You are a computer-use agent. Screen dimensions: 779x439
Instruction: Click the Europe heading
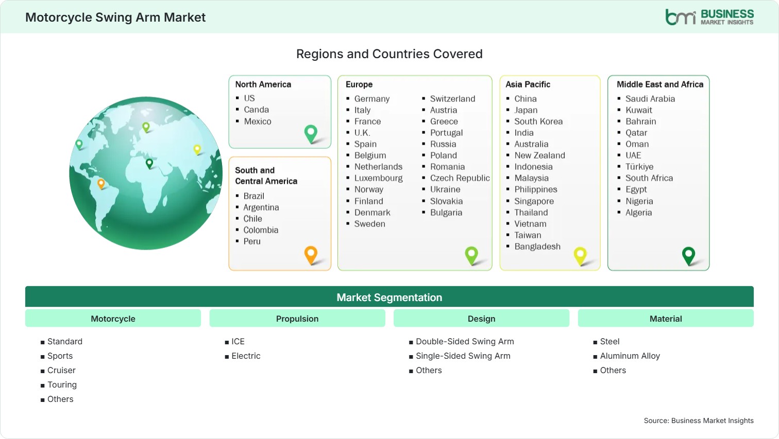(359, 84)
